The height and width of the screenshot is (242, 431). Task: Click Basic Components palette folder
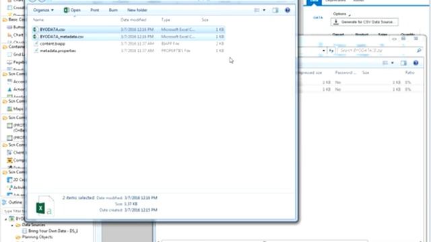pos(13,19)
